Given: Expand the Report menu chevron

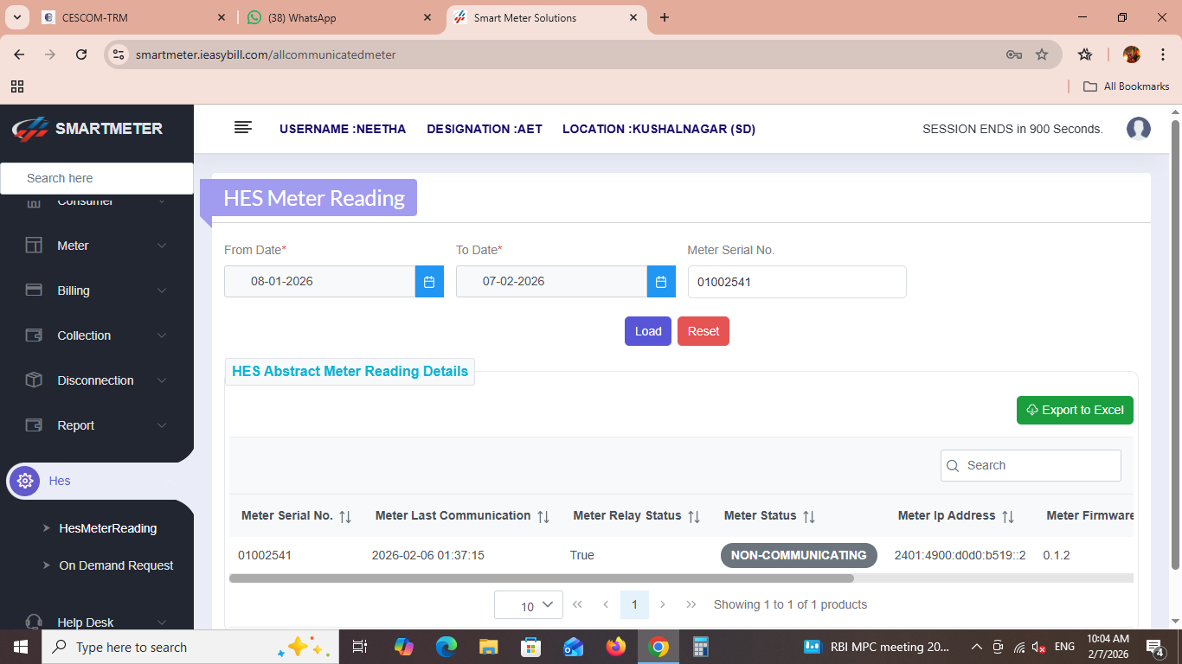Looking at the screenshot, I should tap(162, 425).
